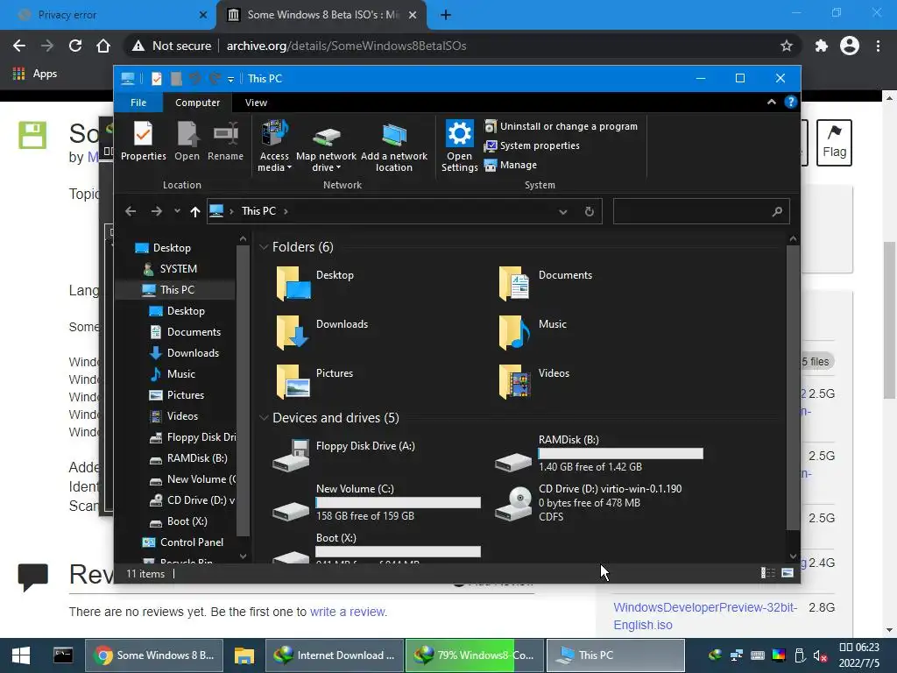
Task: Click the search magnifier in Explorer
Action: [777, 212]
